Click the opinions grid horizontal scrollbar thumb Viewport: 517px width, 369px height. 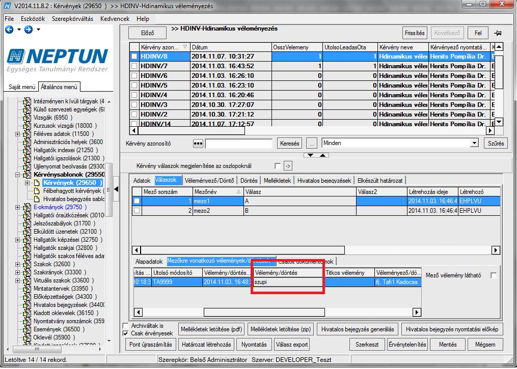(x=264, y=312)
